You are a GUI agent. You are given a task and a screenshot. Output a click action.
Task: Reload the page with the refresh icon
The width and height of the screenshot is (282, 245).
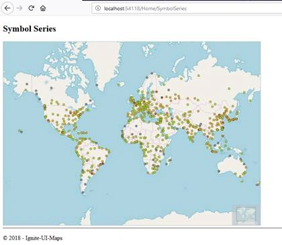(x=31, y=8)
